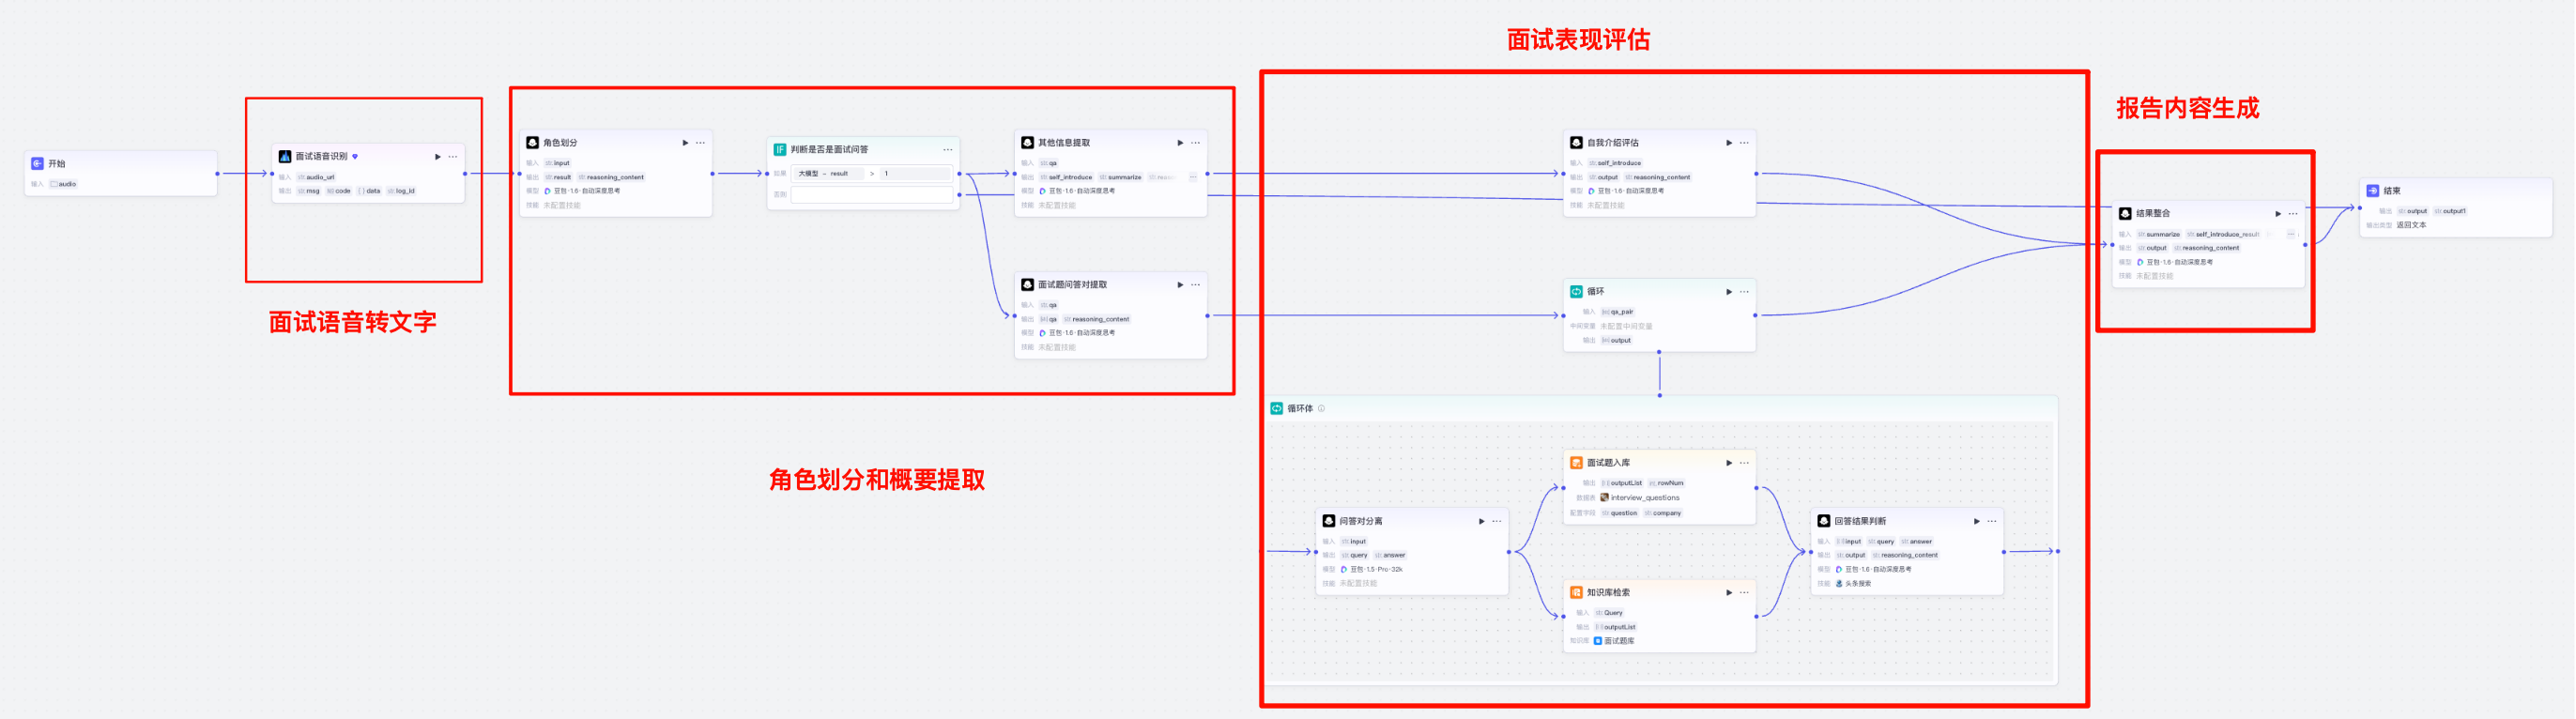Open more options menu on 自我介绍评估 node
Image resolution: width=2576 pixels, height=719 pixels.
[x=1744, y=143]
